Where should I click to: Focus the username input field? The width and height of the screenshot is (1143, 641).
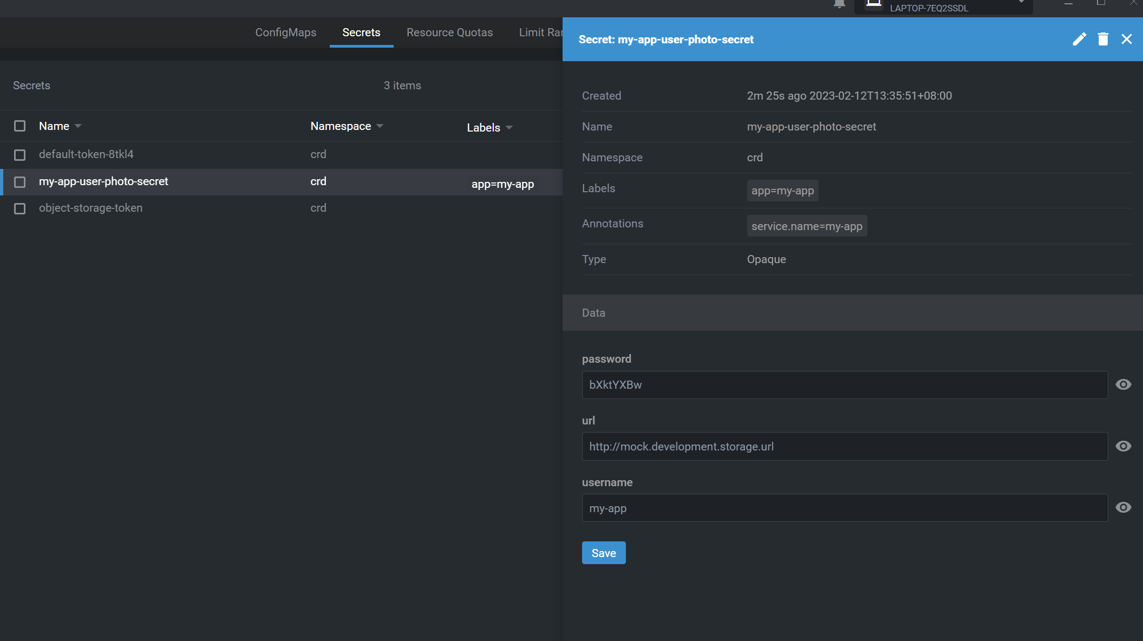845,508
